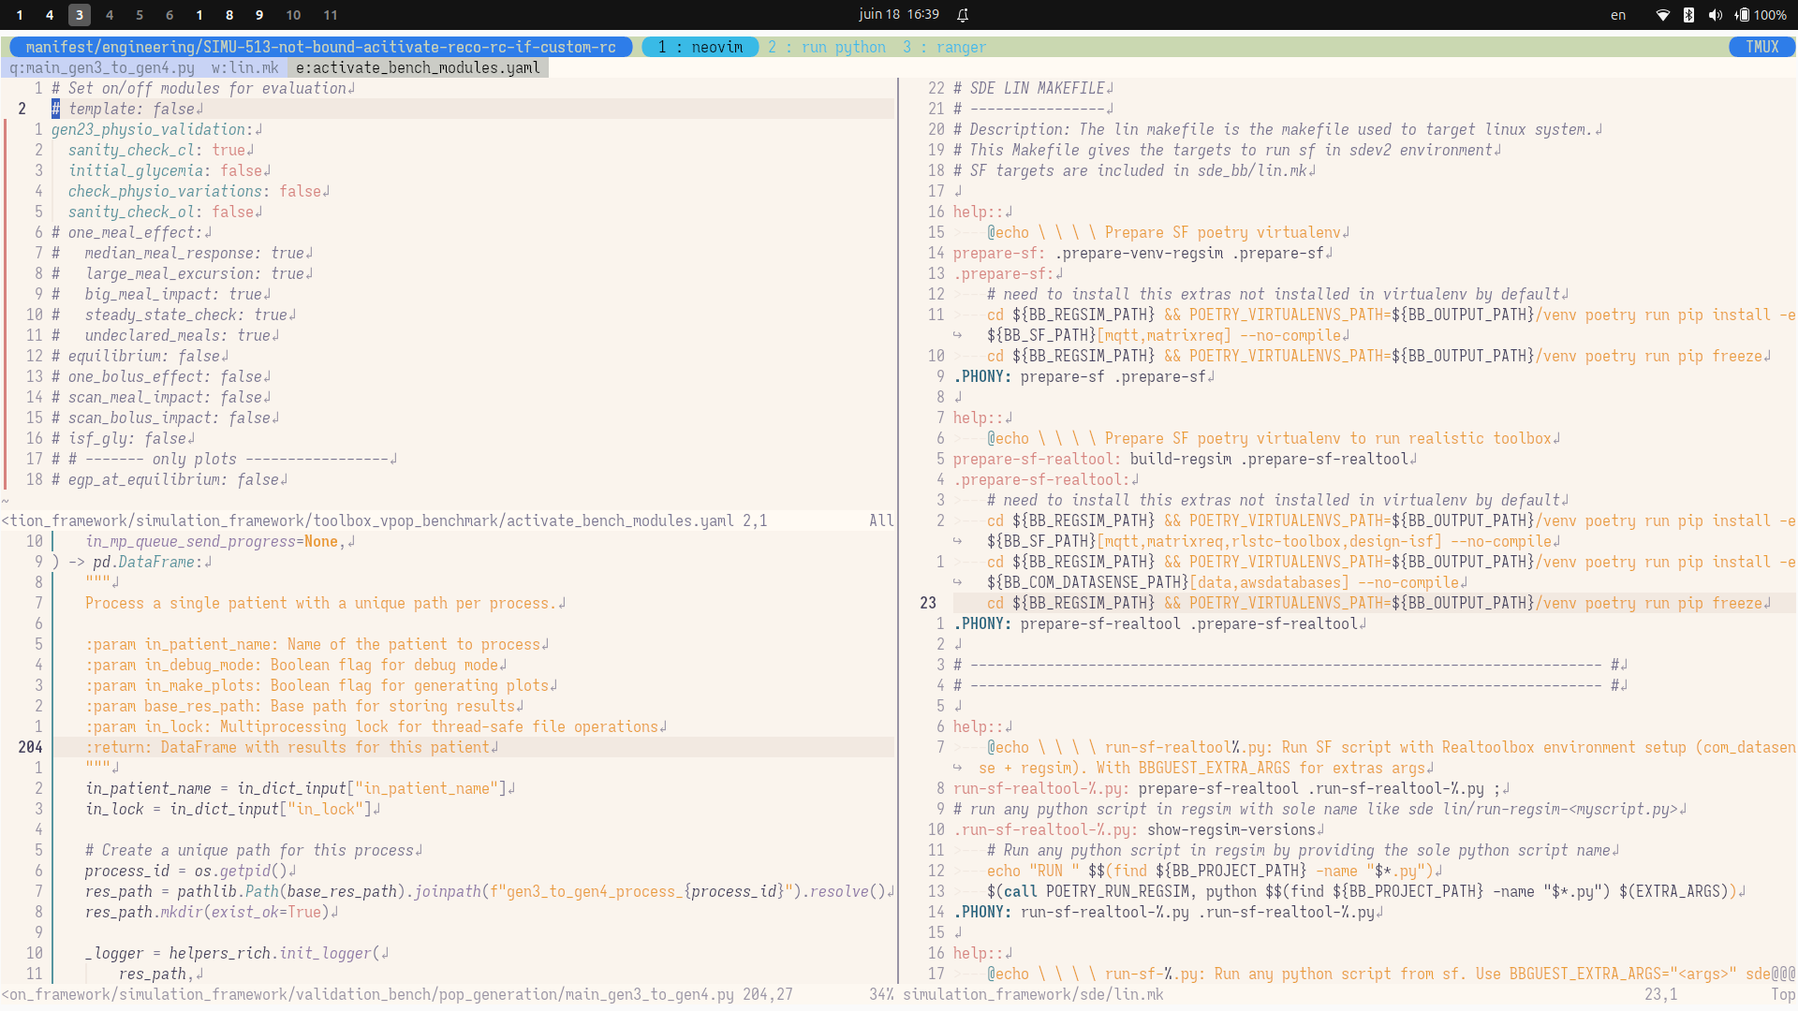Open the q:main_gen3_to_gen4.py buffer tab
The image size is (1798, 1011).
(102, 67)
